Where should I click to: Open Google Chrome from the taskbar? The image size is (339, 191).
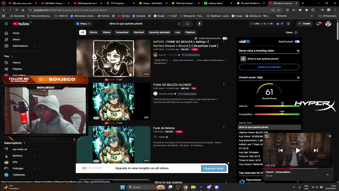pyautogui.click(x=186, y=187)
